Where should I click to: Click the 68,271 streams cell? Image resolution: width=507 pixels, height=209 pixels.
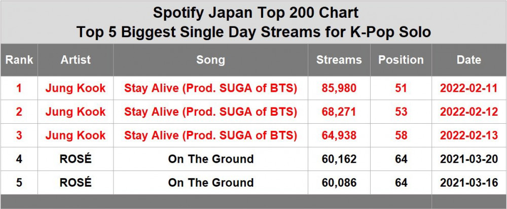coord(339,112)
